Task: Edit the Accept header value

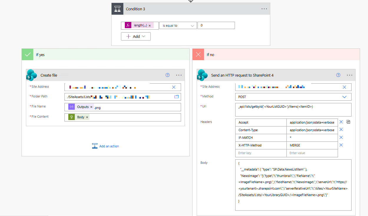Action: coord(312,122)
